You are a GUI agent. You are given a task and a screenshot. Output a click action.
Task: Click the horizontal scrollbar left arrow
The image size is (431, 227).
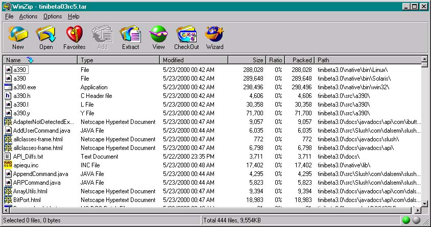(6, 210)
